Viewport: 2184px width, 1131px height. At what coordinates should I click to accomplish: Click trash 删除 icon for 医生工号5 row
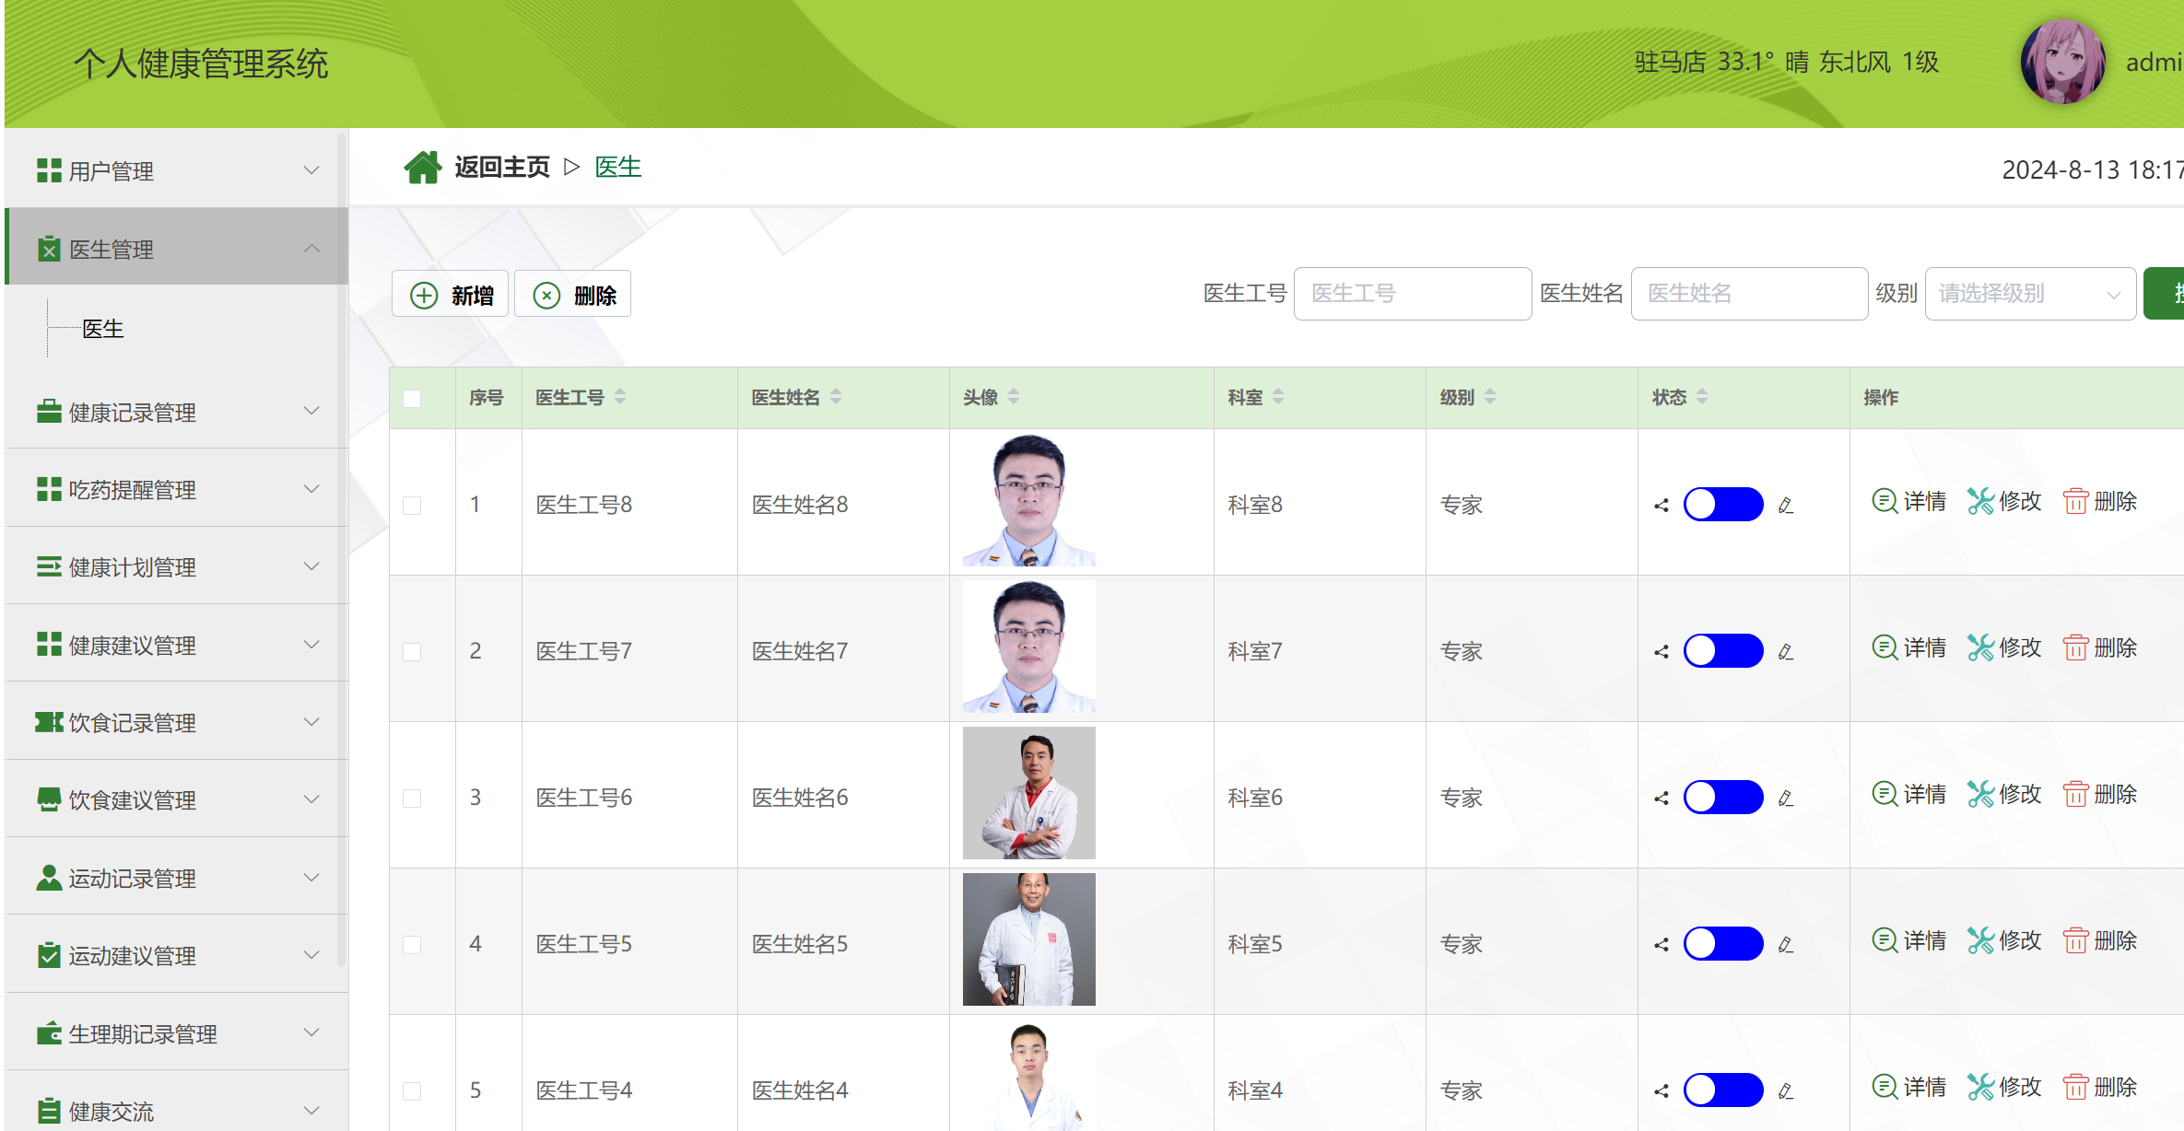pos(2075,941)
